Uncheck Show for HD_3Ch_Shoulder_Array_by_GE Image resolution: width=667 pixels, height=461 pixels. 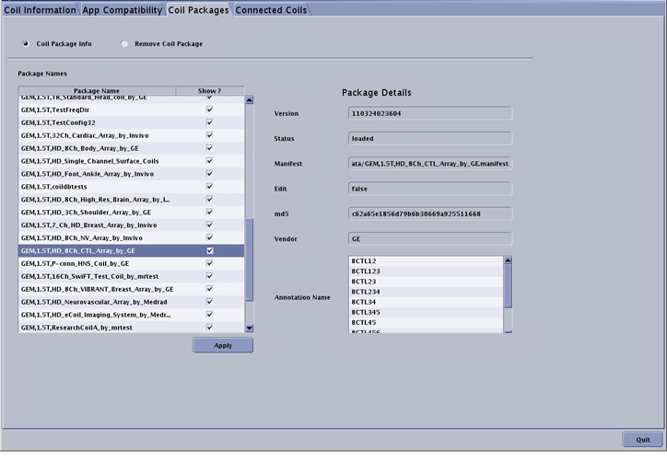click(x=209, y=212)
